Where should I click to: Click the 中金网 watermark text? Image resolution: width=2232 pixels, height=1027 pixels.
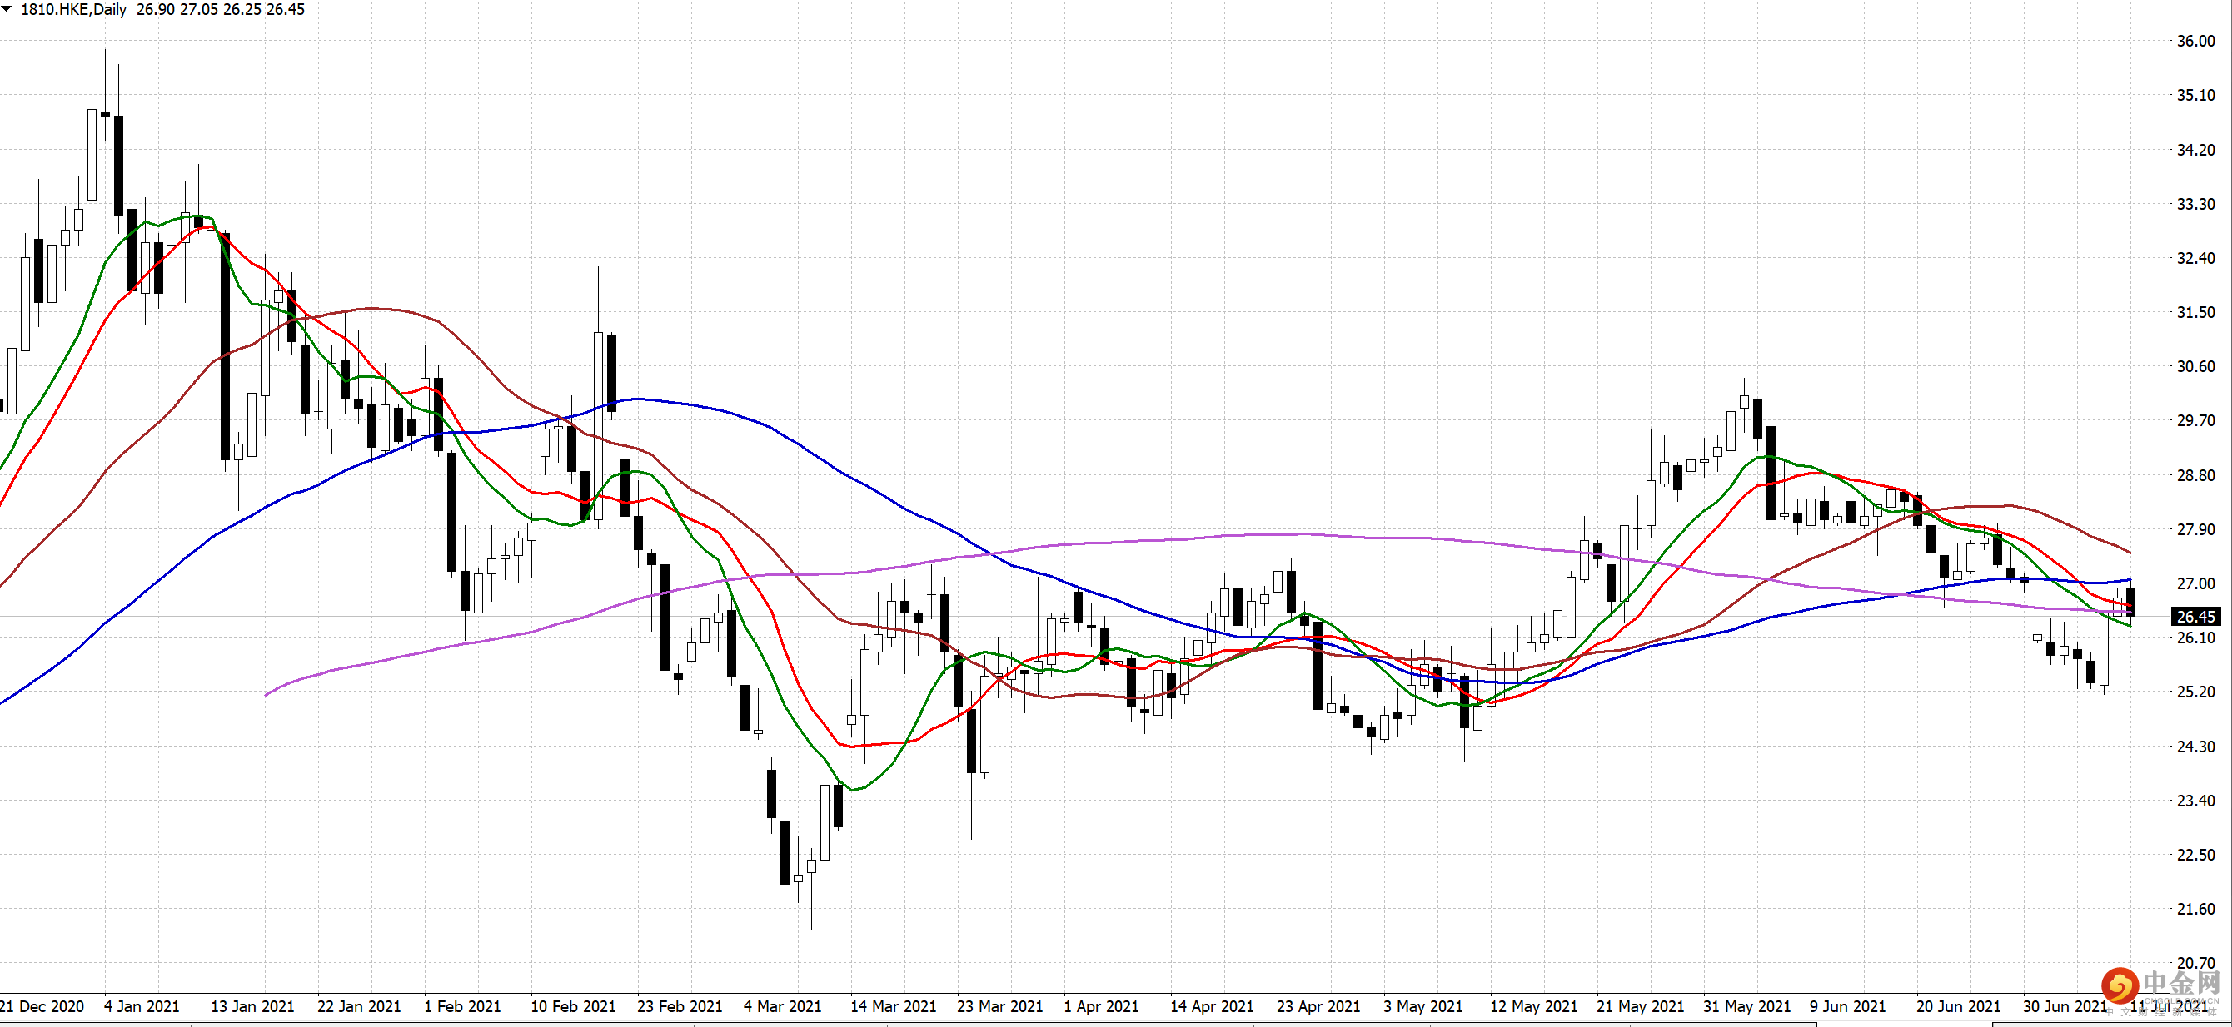pos(2181,984)
